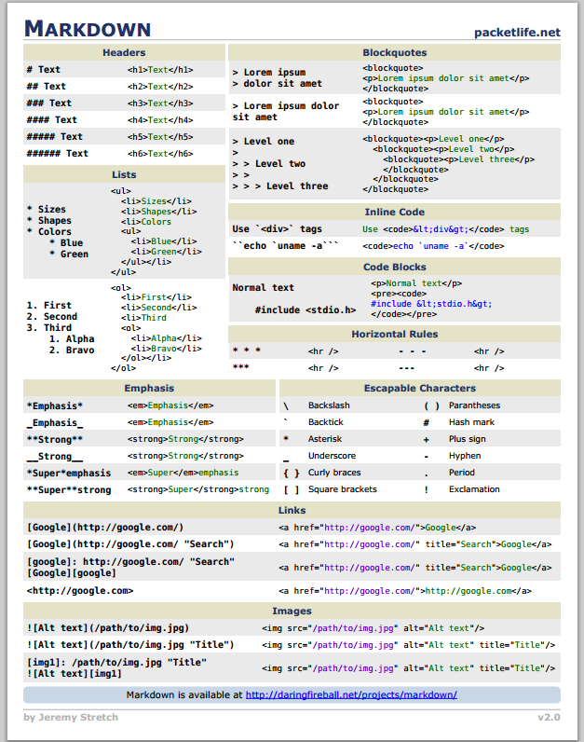This screenshot has height=742, width=584.
Task: Click the Inline Code section heading
Action: click(x=394, y=212)
